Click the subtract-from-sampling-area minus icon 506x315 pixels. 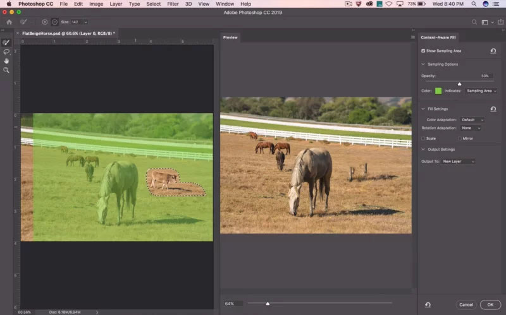click(54, 22)
